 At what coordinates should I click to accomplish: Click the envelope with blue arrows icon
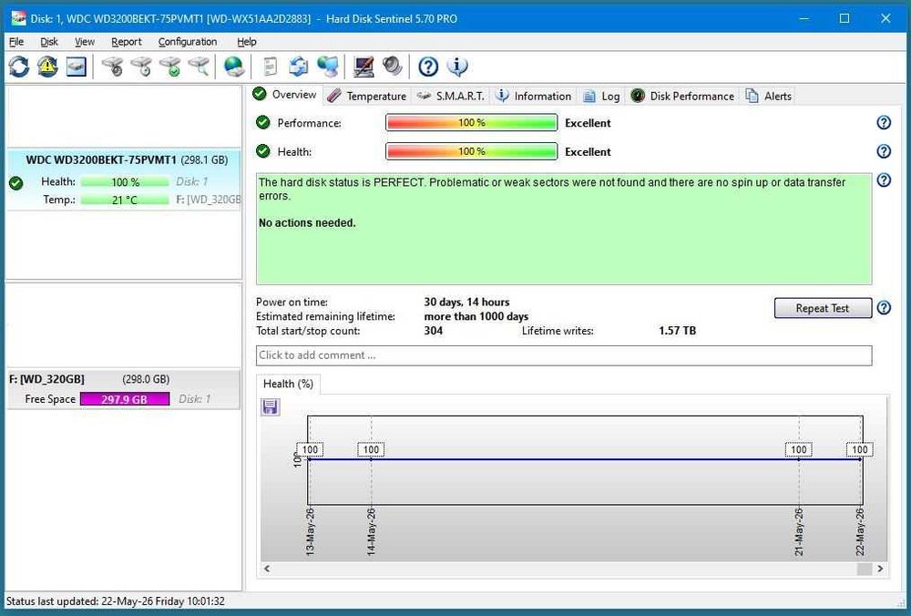(299, 67)
